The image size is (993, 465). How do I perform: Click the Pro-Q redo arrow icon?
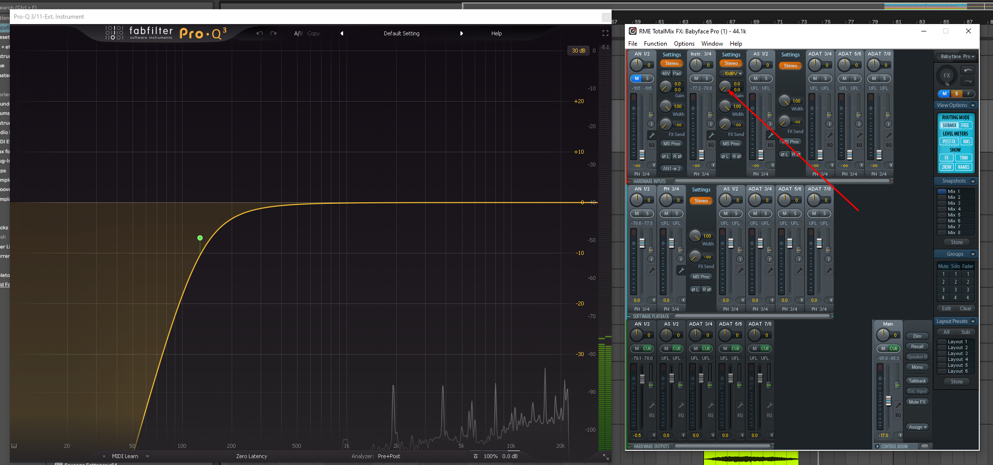[273, 33]
